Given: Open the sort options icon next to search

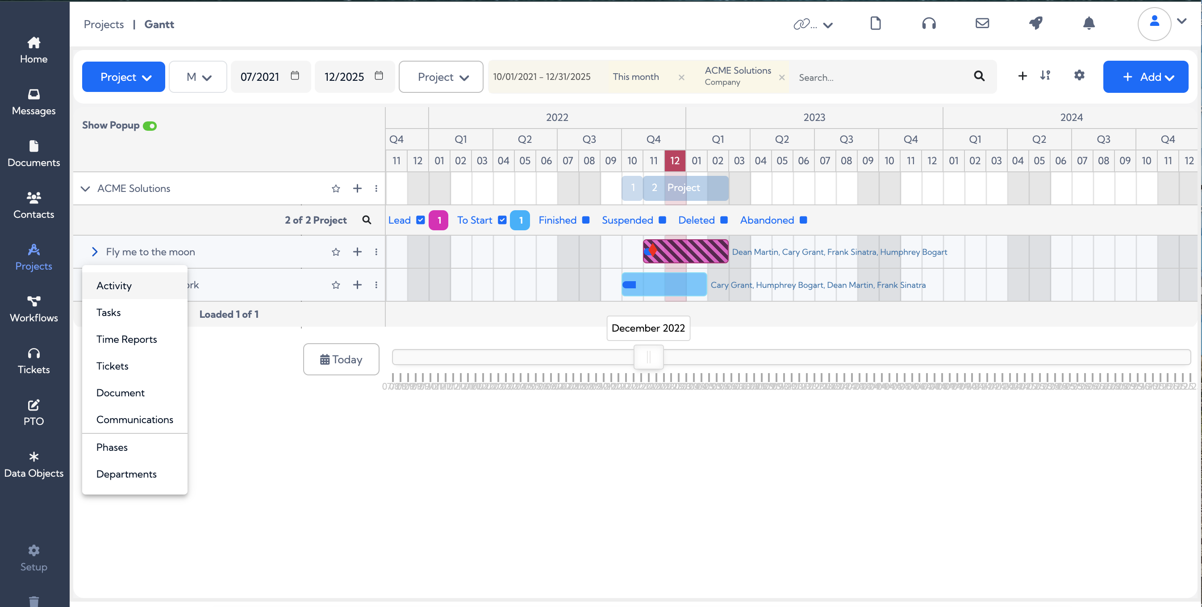Looking at the screenshot, I should [1045, 75].
